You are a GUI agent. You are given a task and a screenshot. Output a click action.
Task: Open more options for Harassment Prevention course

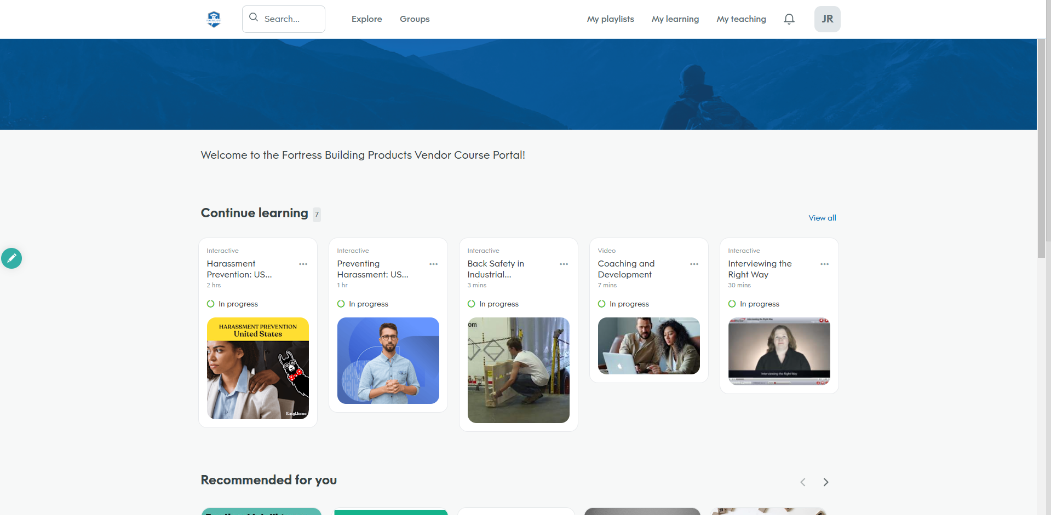pos(303,264)
